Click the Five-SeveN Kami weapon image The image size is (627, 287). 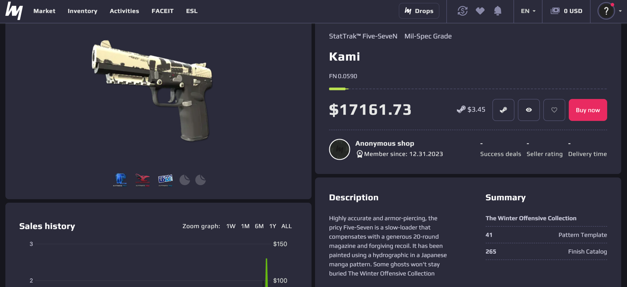pyautogui.click(x=152, y=90)
